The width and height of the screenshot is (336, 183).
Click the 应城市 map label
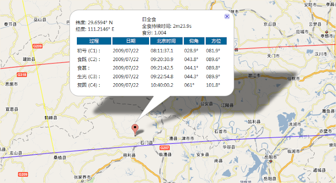pyautogui.click(x=302, y=32)
